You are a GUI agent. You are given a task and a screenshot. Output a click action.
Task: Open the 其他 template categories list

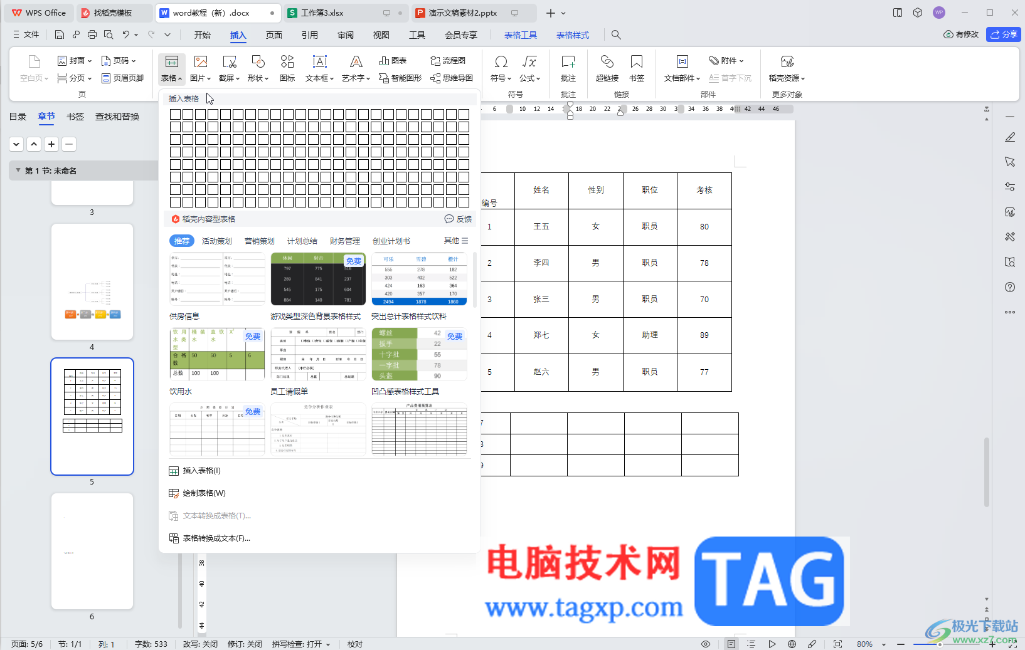(x=456, y=241)
